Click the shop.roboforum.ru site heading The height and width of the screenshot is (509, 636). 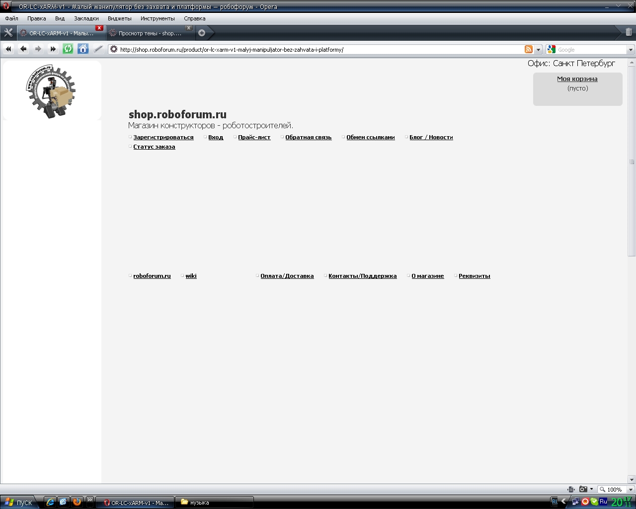tap(177, 115)
